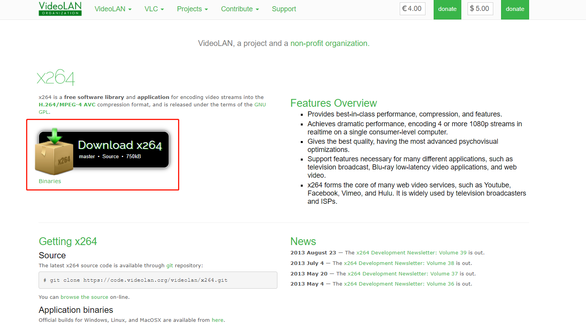Go to the Support page
This screenshot has height=330, width=586.
[x=284, y=9]
